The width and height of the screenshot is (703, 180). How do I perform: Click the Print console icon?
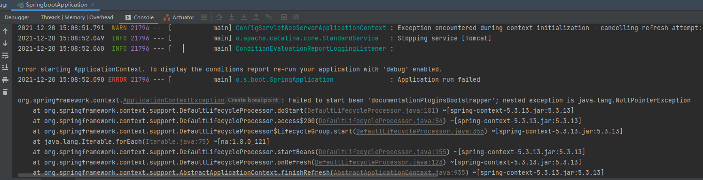pos(5,80)
